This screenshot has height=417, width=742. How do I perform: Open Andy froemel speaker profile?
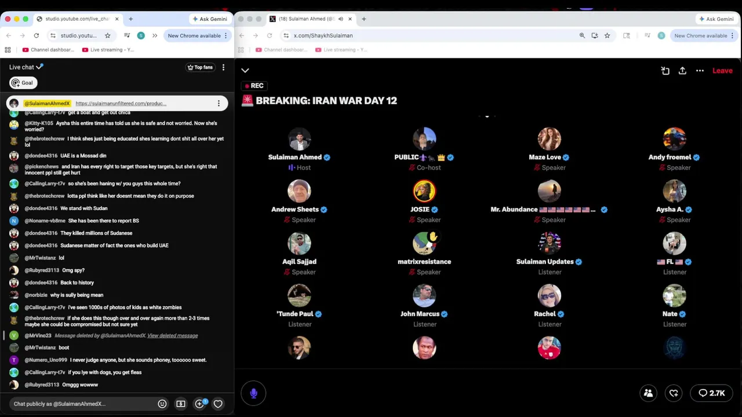pos(674,139)
